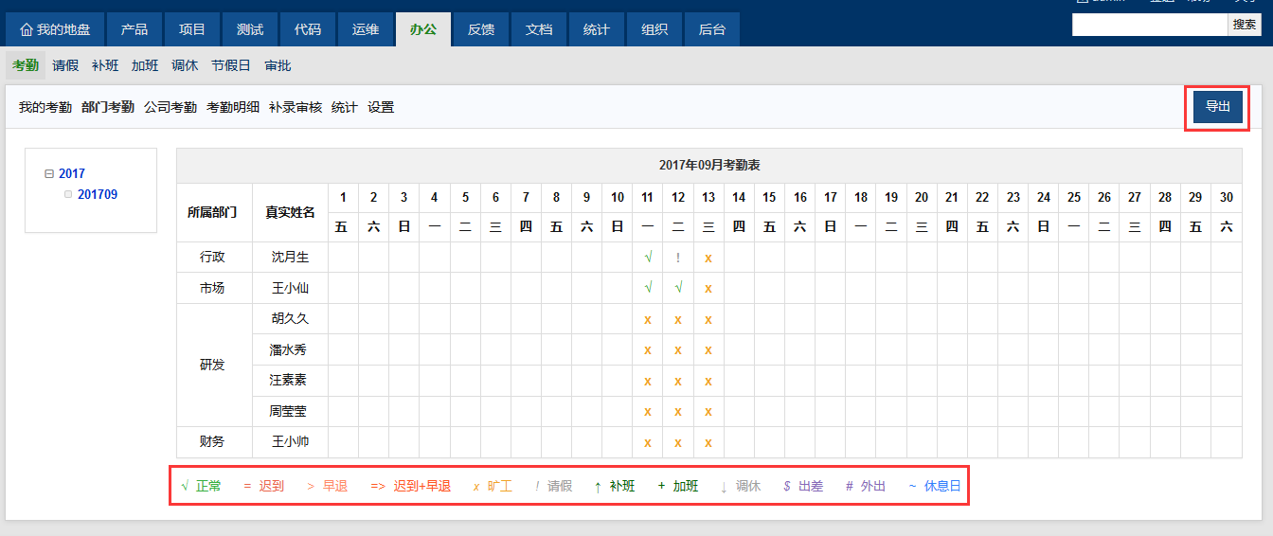This screenshot has width=1273, height=536.
Task: Open 我的地盘 home tab
Action: point(55,29)
